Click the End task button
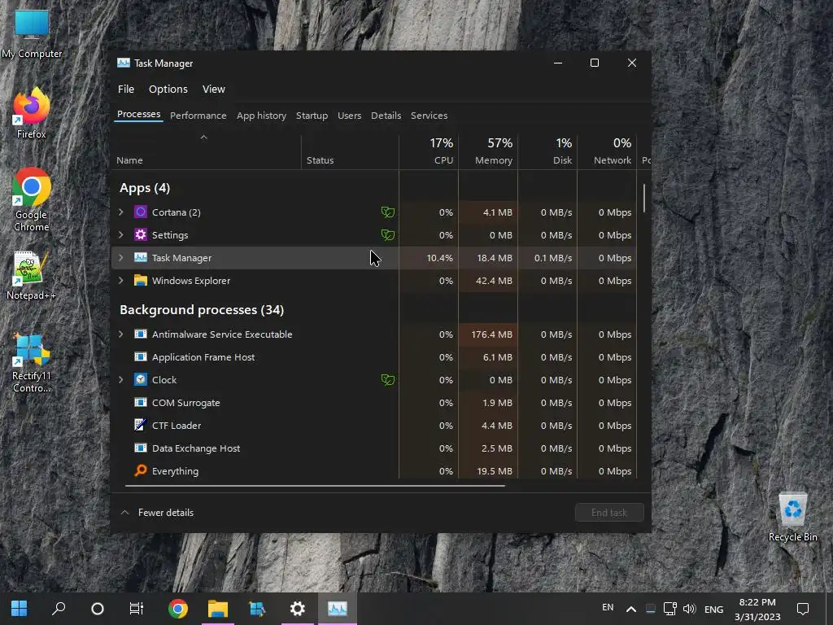The width and height of the screenshot is (833, 625). coord(609,513)
